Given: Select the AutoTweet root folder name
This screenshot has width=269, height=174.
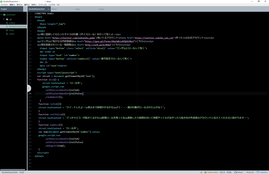Looking at the screenshot, I should [x=11, y=15].
